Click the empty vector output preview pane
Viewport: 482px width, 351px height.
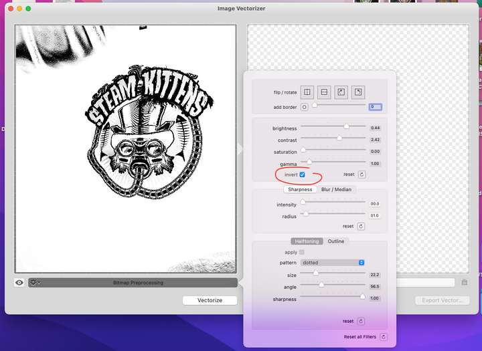358,149
